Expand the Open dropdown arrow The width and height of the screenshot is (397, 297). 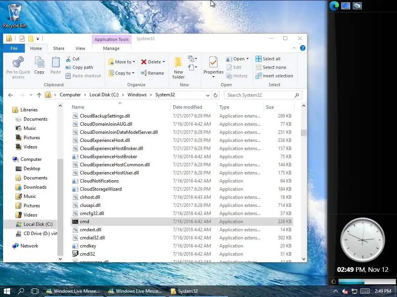247,59
